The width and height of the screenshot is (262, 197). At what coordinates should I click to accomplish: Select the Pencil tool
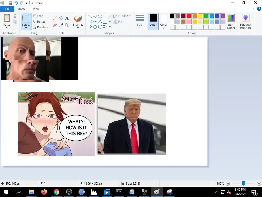coord(55,18)
